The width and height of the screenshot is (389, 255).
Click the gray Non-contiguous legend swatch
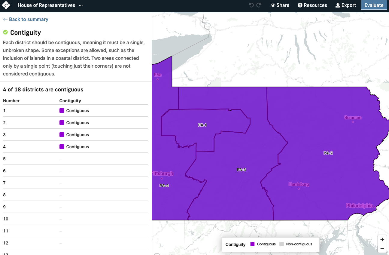(282, 244)
